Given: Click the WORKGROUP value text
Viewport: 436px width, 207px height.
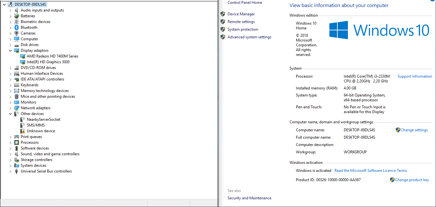Looking at the screenshot, I should [x=355, y=152].
